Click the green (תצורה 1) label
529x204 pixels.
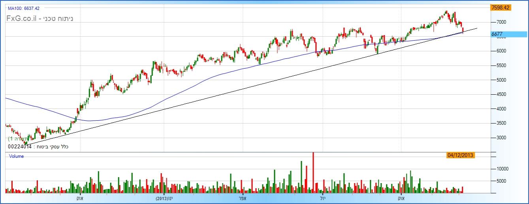pyautogui.click(x=20, y=139)
